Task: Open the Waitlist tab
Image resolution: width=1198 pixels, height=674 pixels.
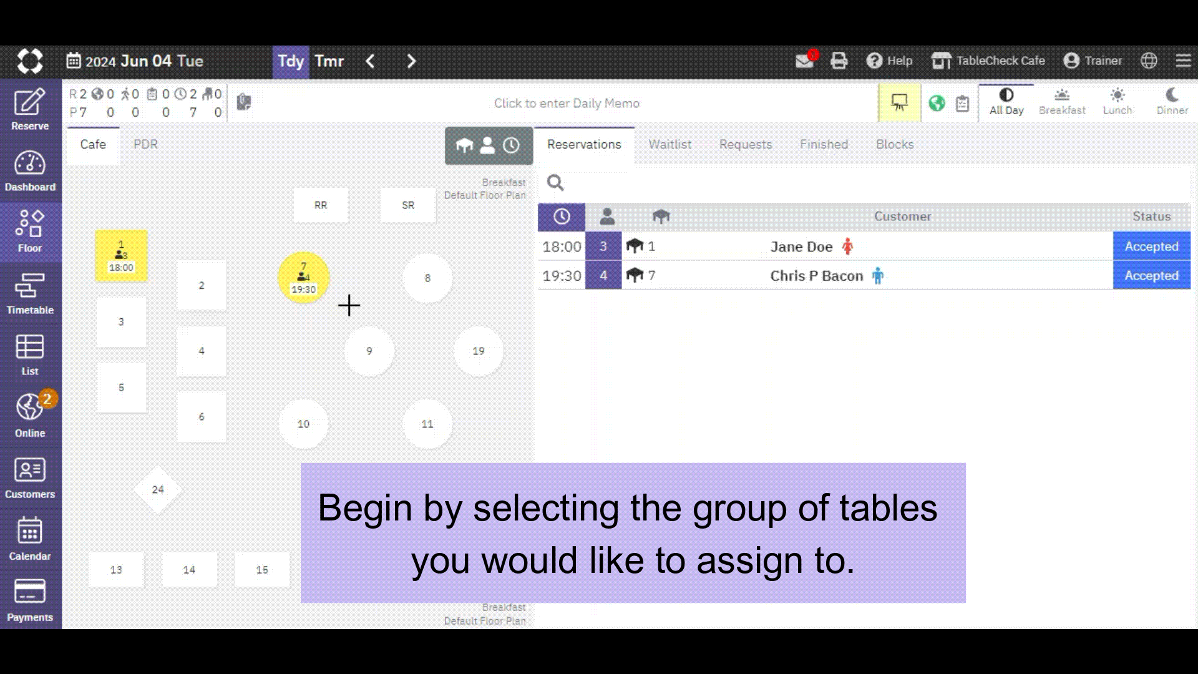Action: 670,145
